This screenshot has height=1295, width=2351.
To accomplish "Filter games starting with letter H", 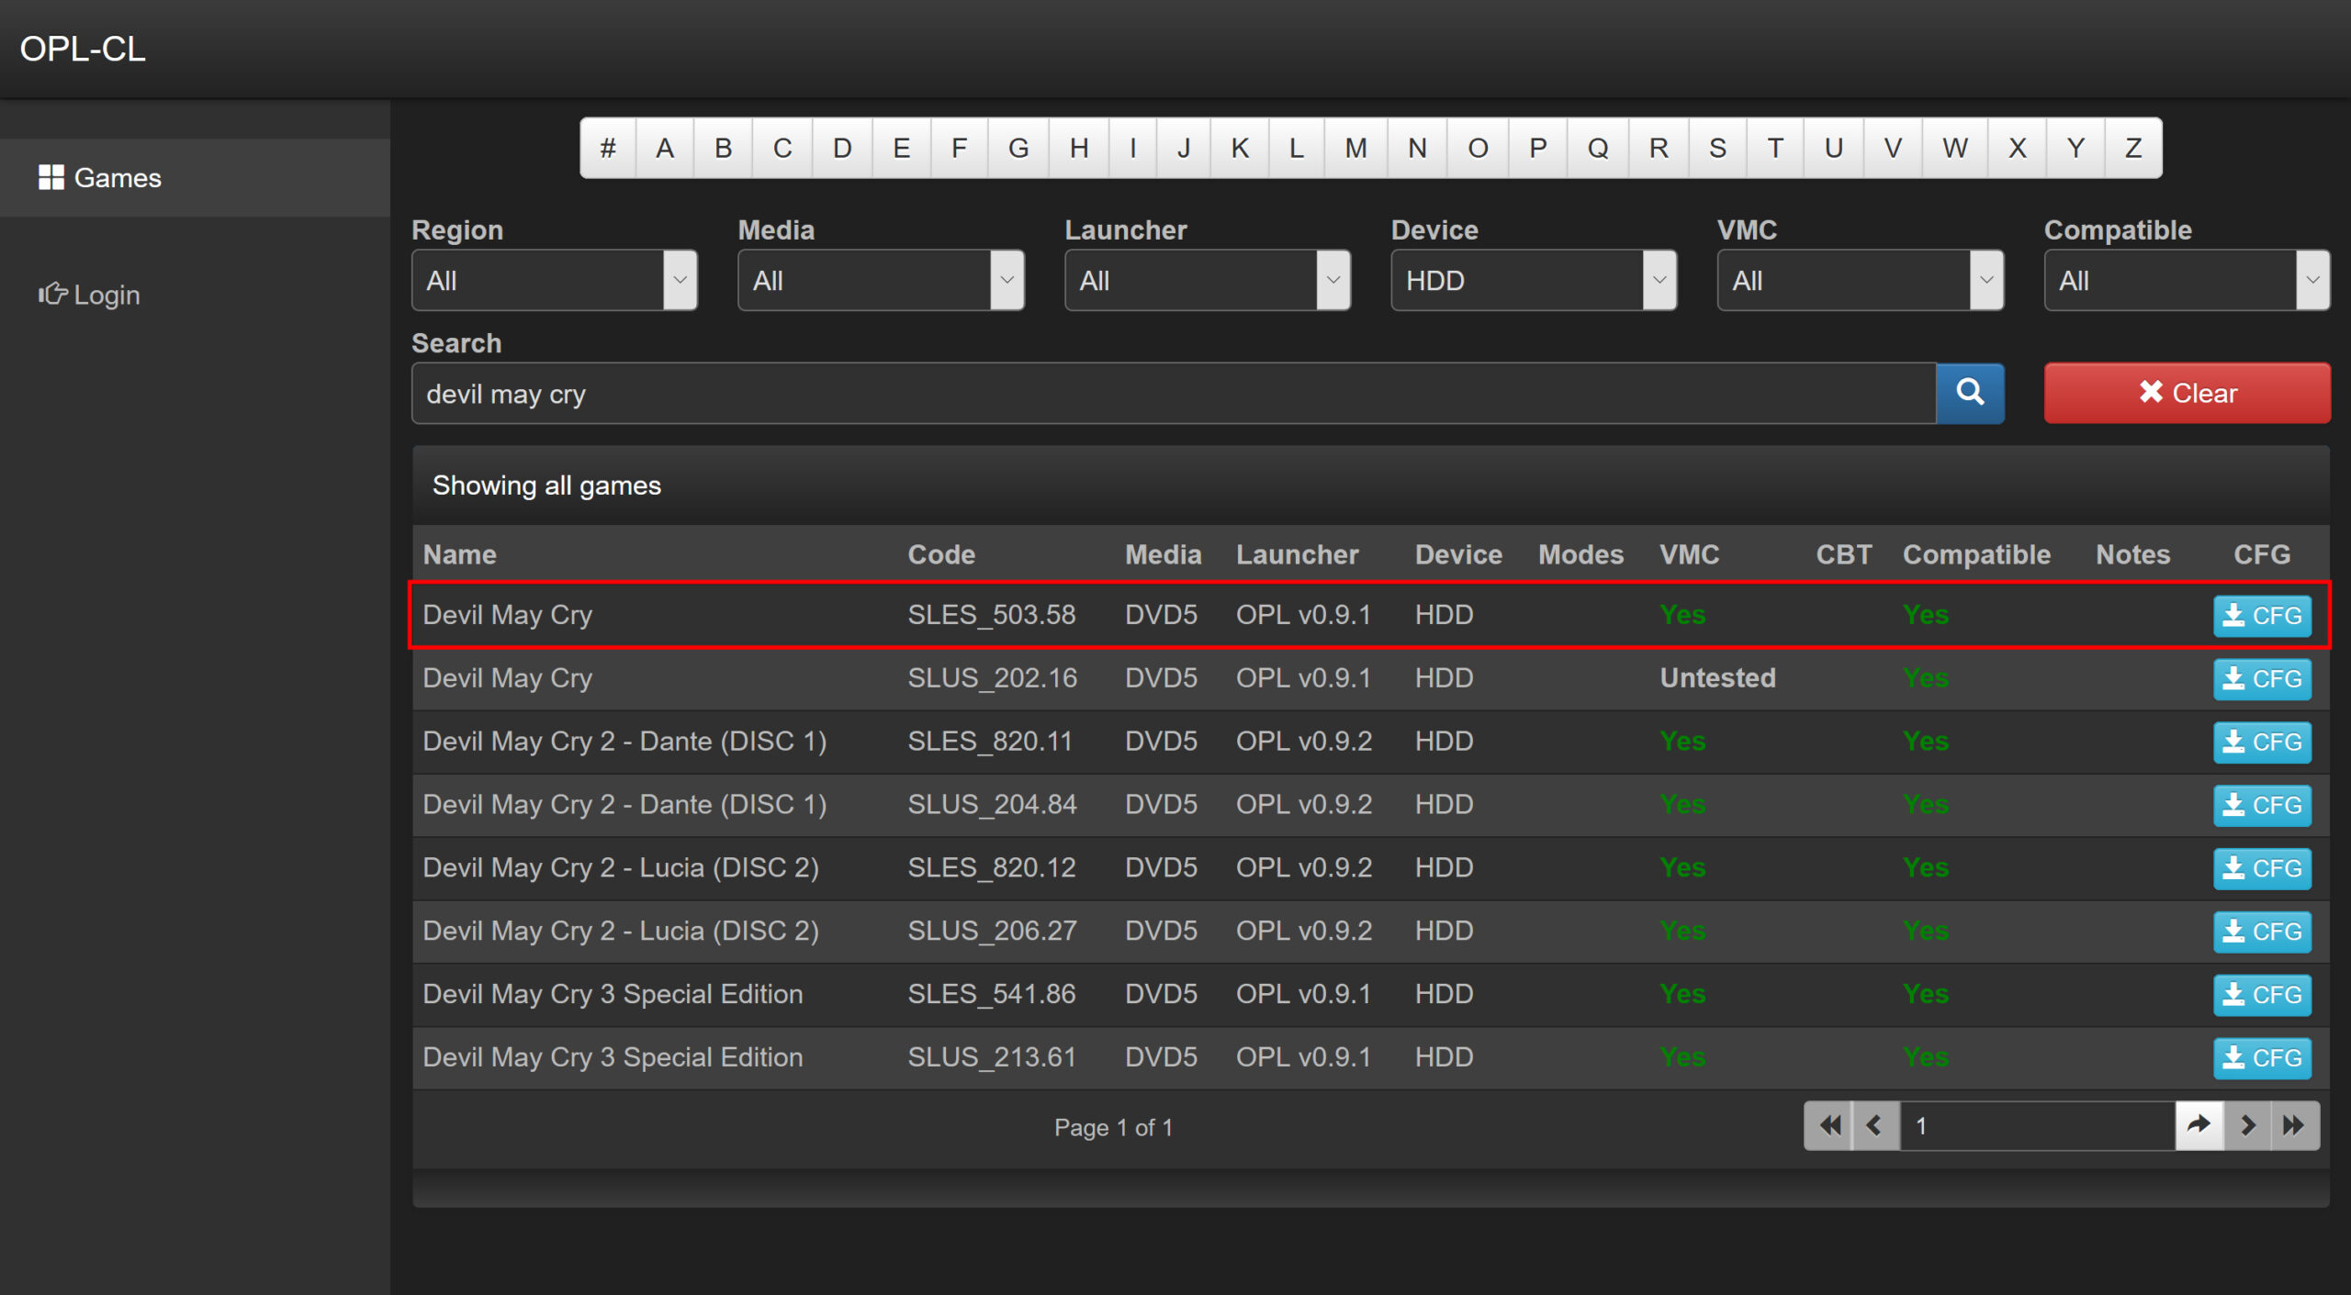I will [1080, 148].
